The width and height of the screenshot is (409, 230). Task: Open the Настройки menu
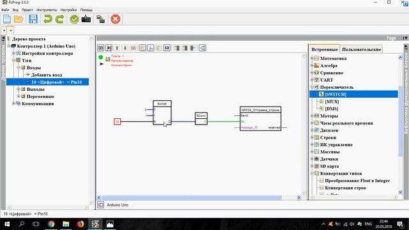click(68, 10)
